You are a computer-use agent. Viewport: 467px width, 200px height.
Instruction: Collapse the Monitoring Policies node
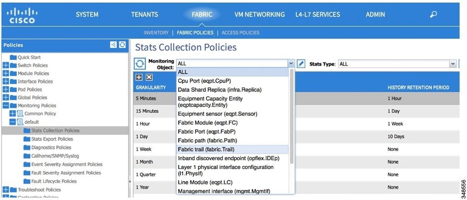click(5, 106)
